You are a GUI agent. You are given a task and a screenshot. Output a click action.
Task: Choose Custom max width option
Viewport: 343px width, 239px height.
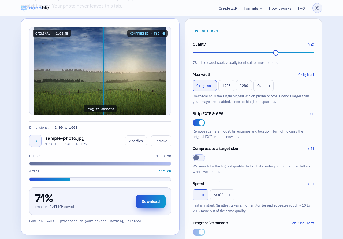[x=263, y=86]
